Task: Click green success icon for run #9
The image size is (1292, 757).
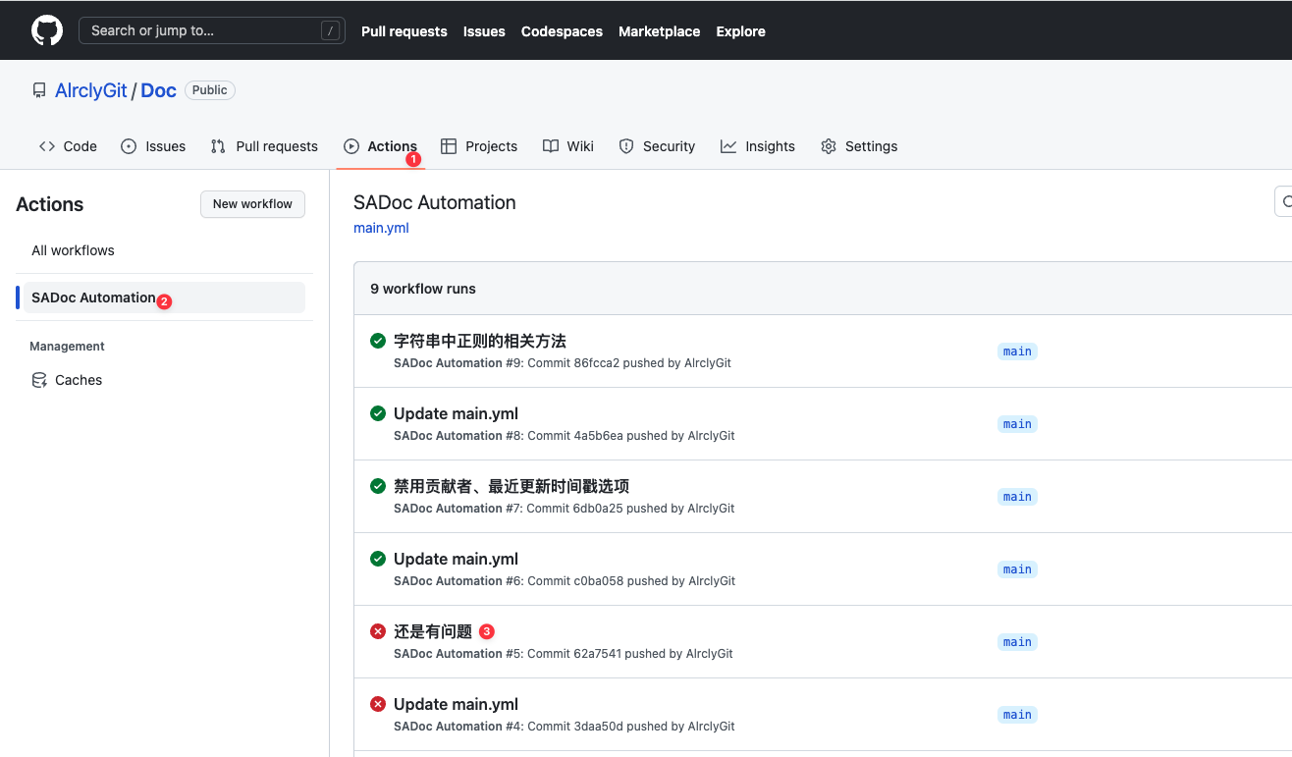Action: click(378, 341)
